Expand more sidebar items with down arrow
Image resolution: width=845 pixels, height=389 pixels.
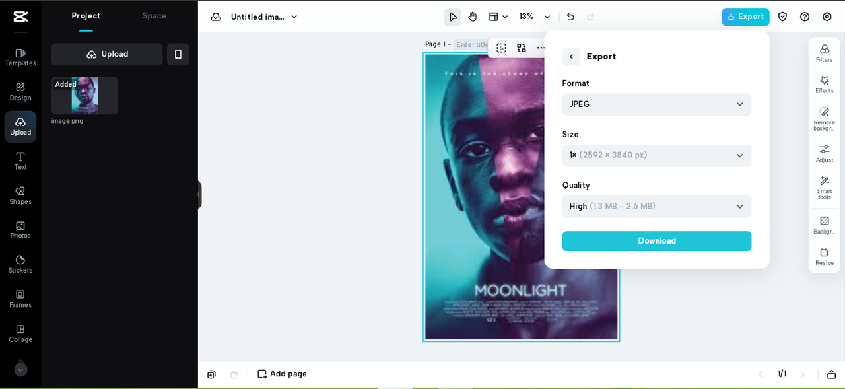point(20,370)
